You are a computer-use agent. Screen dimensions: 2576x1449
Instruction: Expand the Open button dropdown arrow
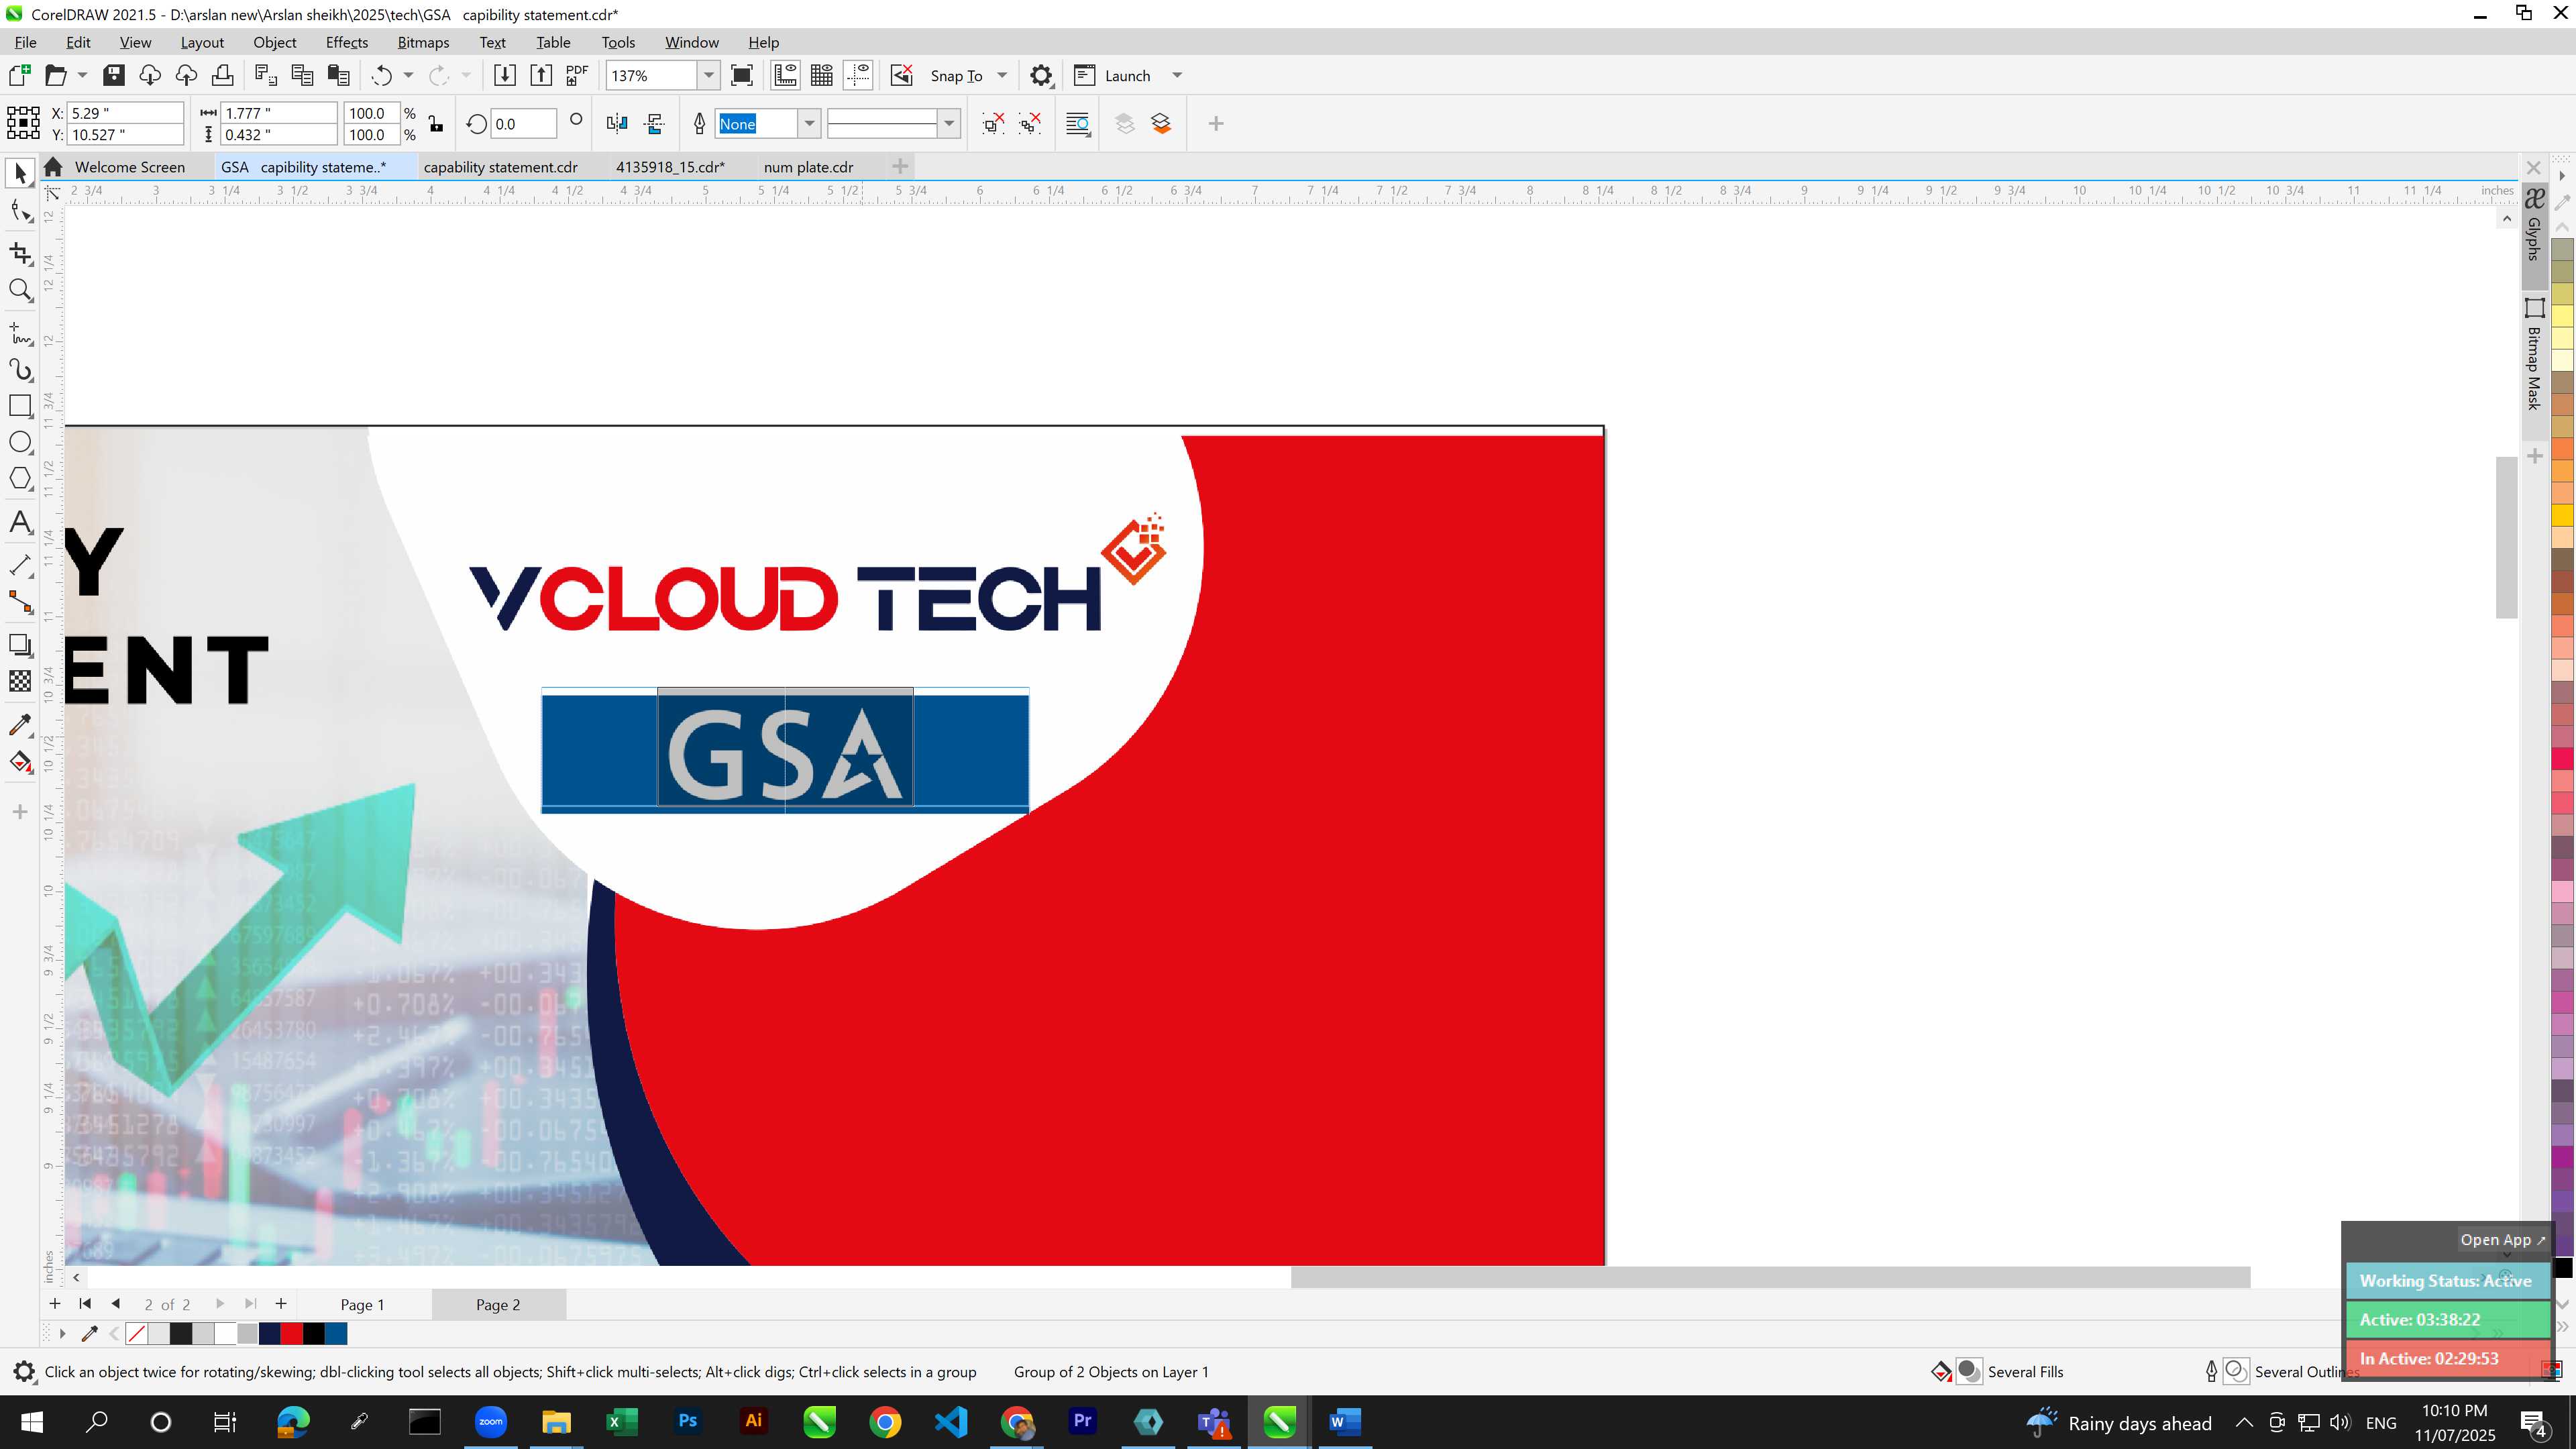82,75
